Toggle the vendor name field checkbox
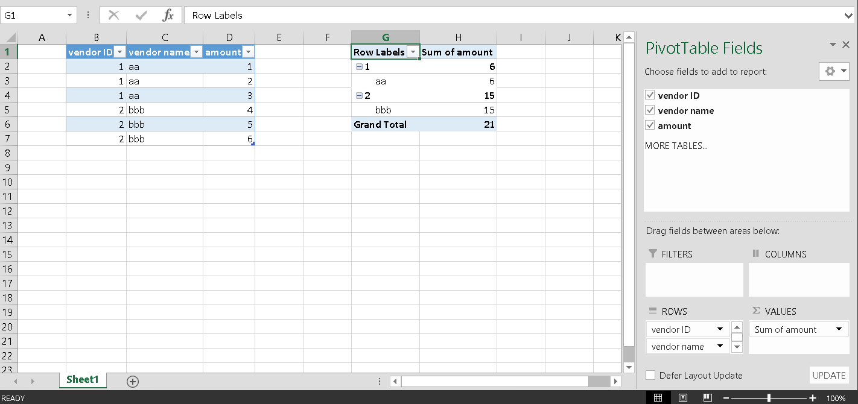The height and width of the screenshot is (404, 858). point(650,110)
